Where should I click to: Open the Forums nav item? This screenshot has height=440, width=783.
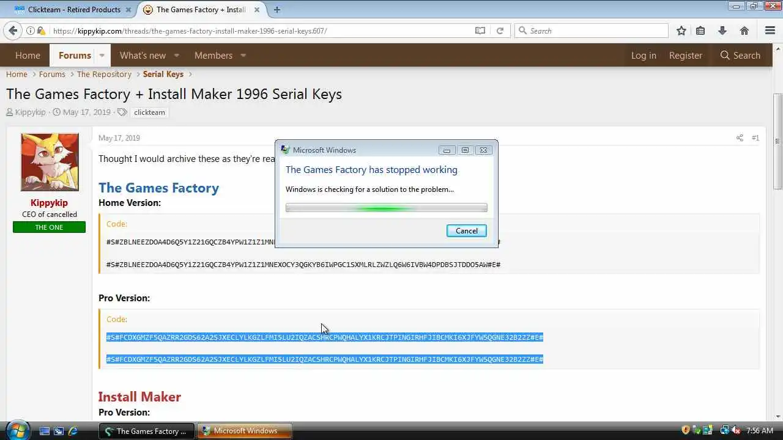coord(75,55)
